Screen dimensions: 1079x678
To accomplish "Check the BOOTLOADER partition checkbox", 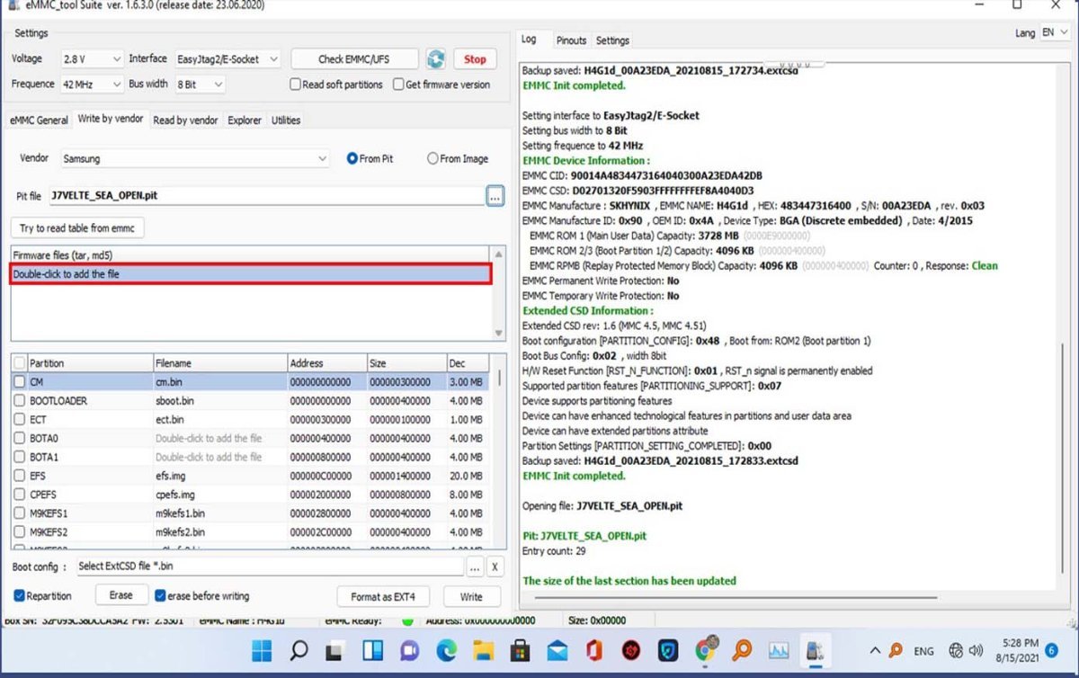I will 19,401.
